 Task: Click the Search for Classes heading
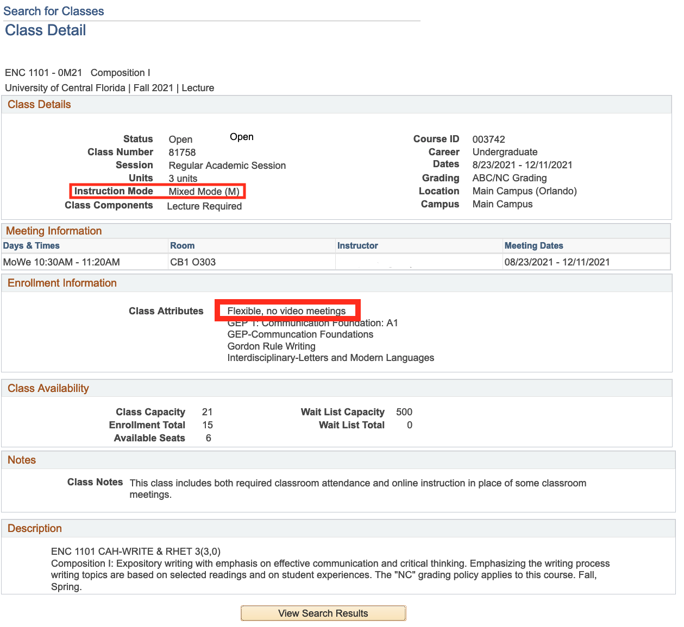tap(53, 11)
